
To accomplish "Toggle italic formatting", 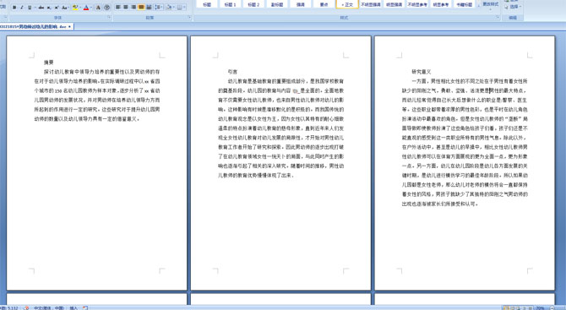I will coord(22,8).
